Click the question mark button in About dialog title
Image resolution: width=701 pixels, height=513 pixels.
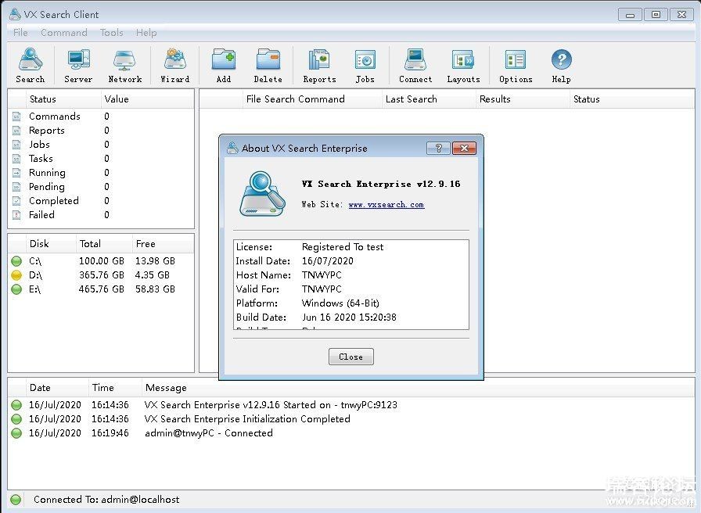[438, 149]
